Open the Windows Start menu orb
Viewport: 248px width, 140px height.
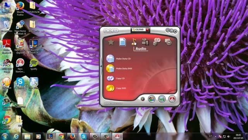(x=5, y=136)
